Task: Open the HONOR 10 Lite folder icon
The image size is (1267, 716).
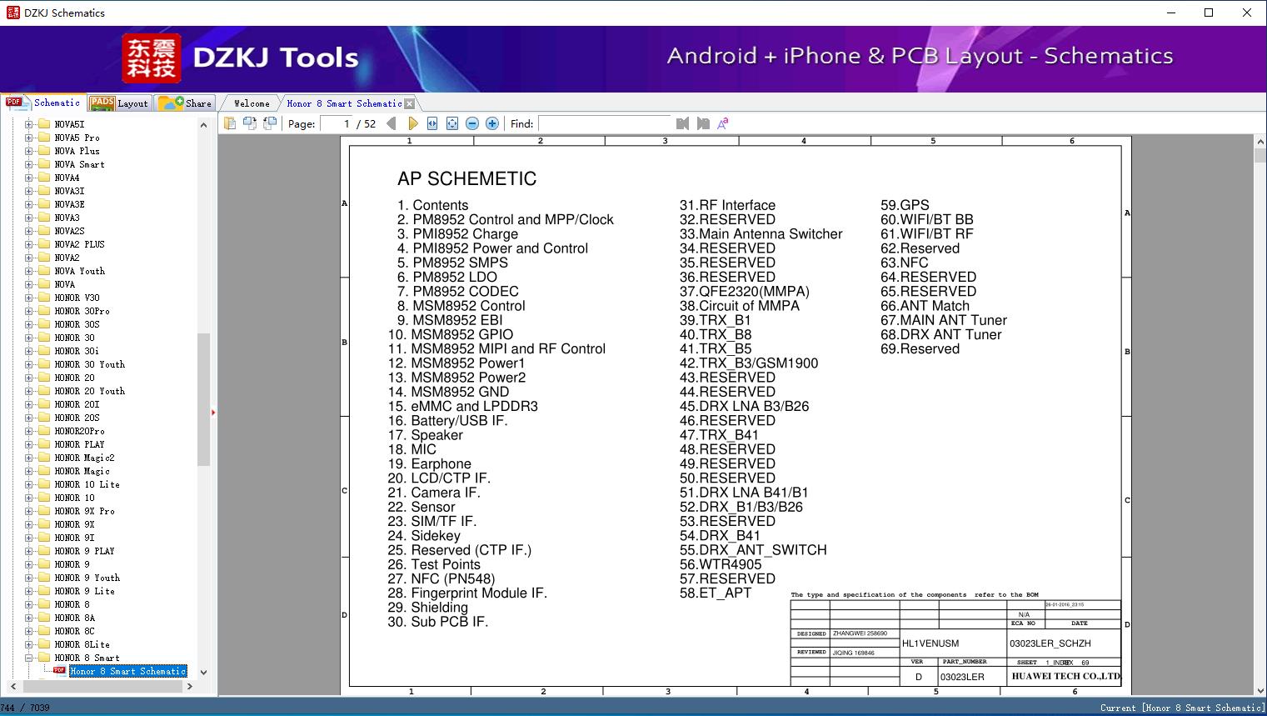Action: (44, 484)
